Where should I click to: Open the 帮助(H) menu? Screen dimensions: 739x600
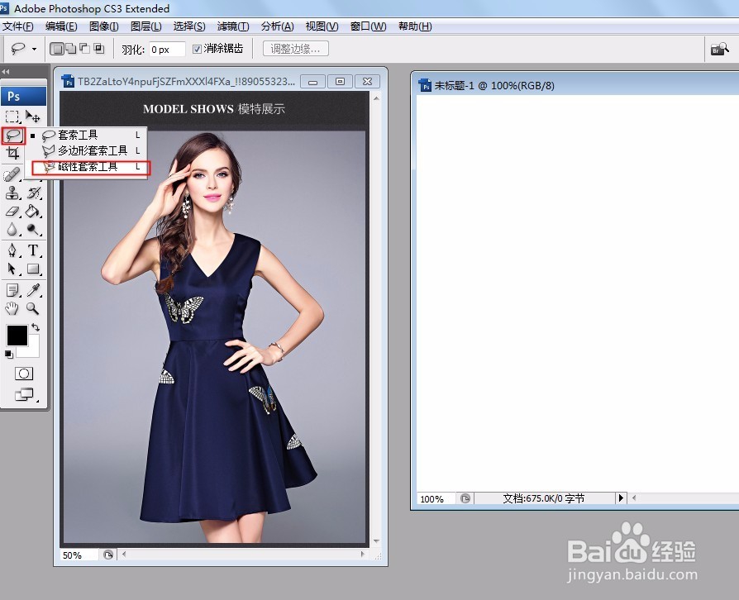coord(415,26)
